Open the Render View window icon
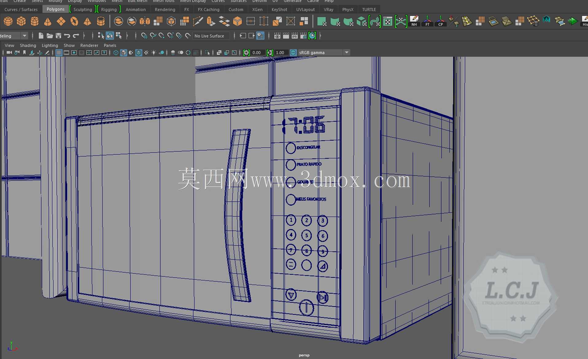 pos(277,36)
